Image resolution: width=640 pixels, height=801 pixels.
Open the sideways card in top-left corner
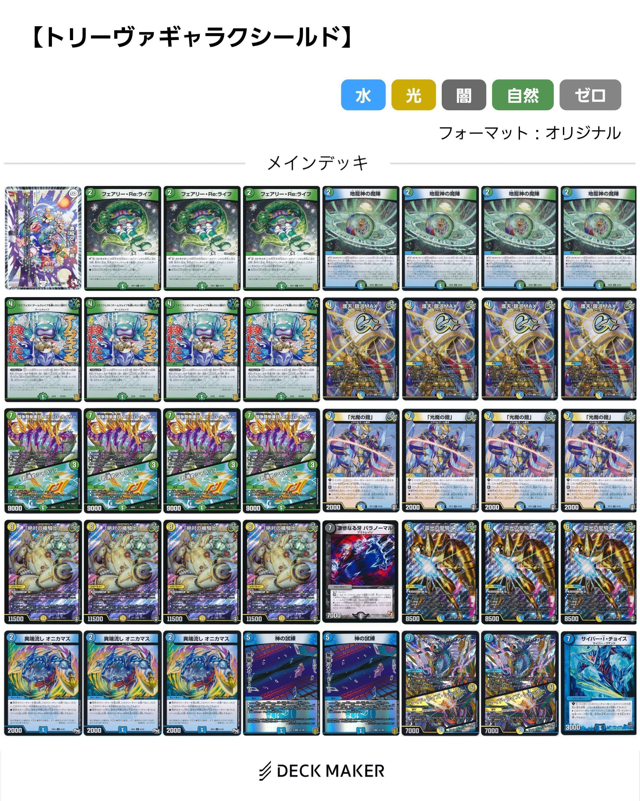pyautogui.click(x=43, y=238)
